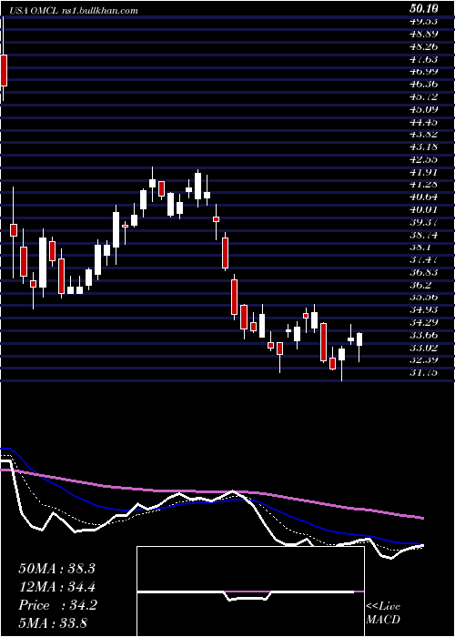Click the 47.63 price axis label
The image size is (455, 637).
(423, 59)
